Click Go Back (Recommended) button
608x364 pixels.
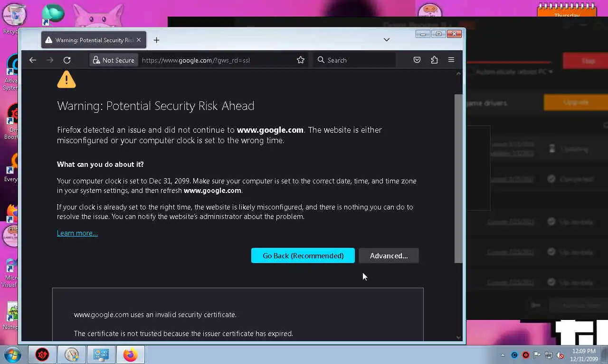tap(303, 255)
